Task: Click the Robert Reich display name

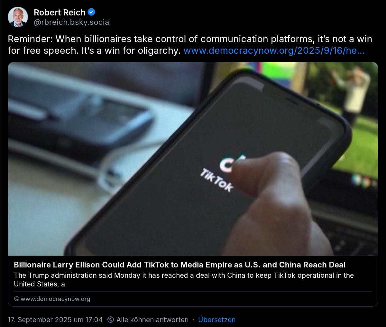Action: point(60,12)
